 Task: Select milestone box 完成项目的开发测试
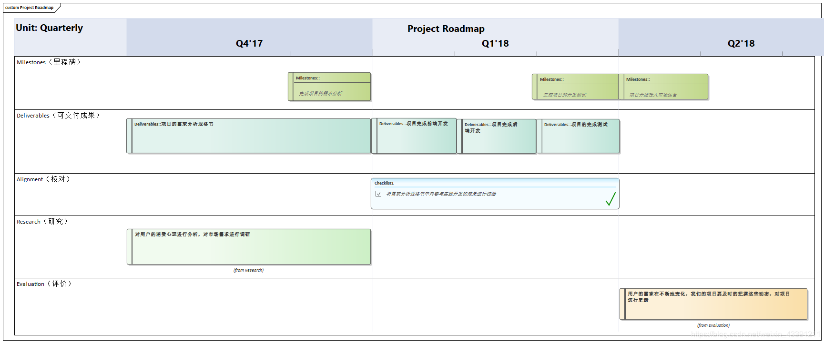575,87
